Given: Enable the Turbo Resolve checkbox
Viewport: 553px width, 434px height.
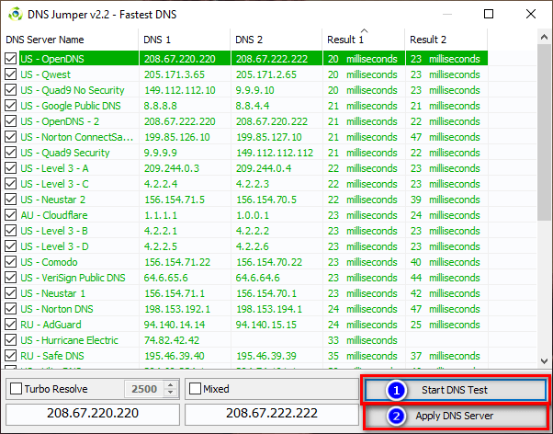Looking at the screenshot, I should click(16, 389).
